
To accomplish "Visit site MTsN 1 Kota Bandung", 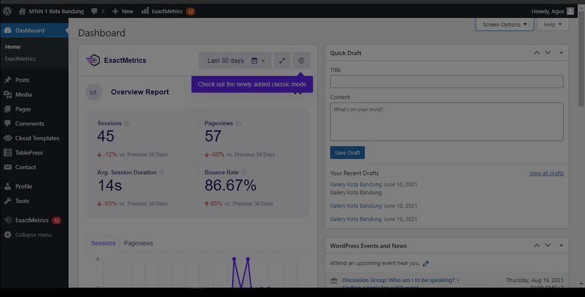I will [51, 11].
